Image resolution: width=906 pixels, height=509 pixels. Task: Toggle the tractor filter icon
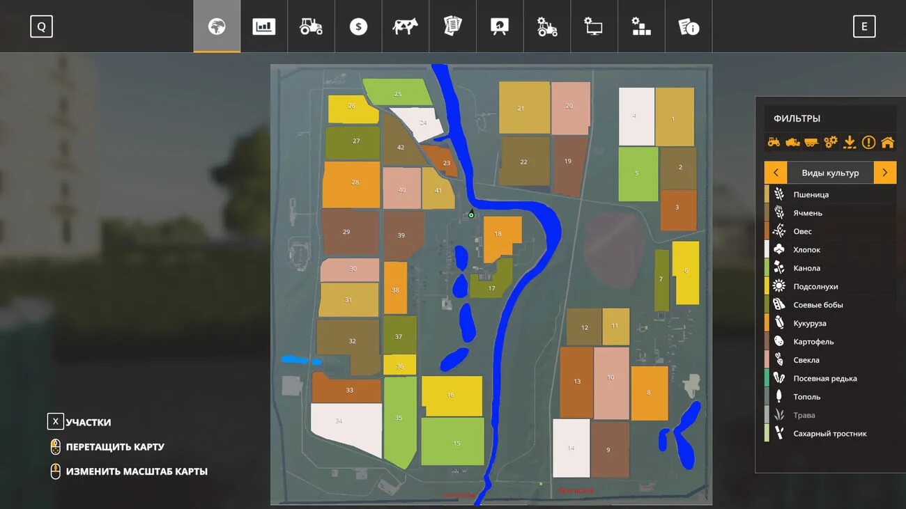pyautogui.click(x=774, y=142)
